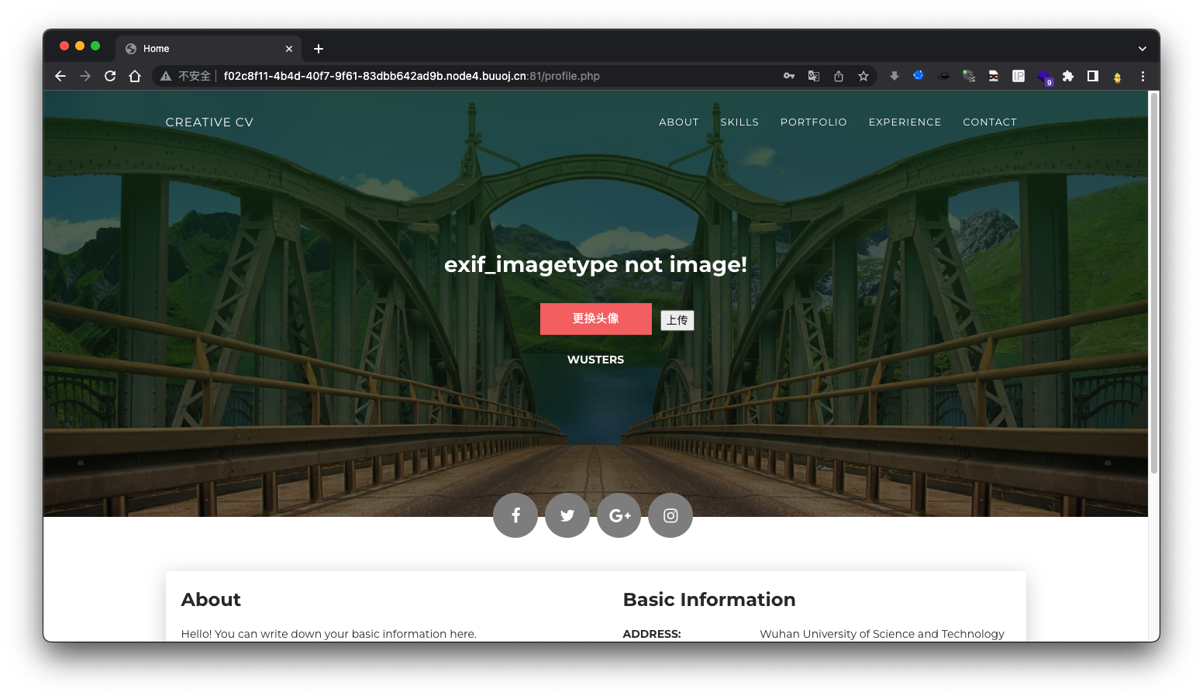Open the purple cube extension with badge
This screenshot has width=1203, height=699.
coord(1045,77)
